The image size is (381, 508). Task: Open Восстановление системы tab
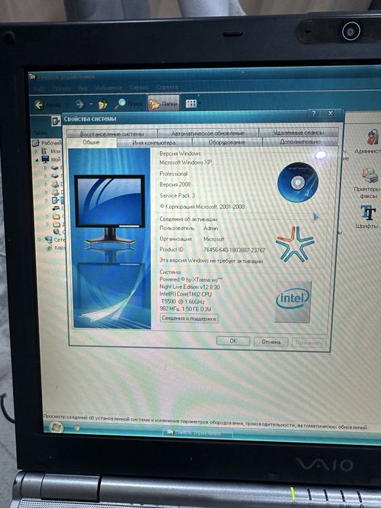click(x=112, y=134)
